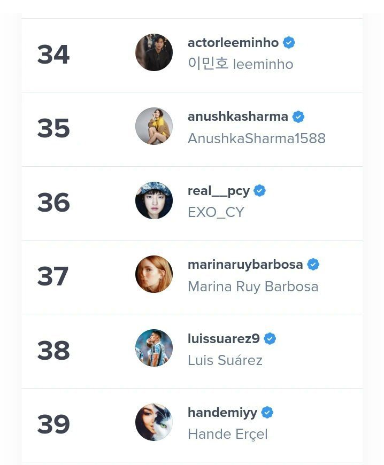
Task: Click the blue checkmark beside real__pcy
Action: coord(260,191)
